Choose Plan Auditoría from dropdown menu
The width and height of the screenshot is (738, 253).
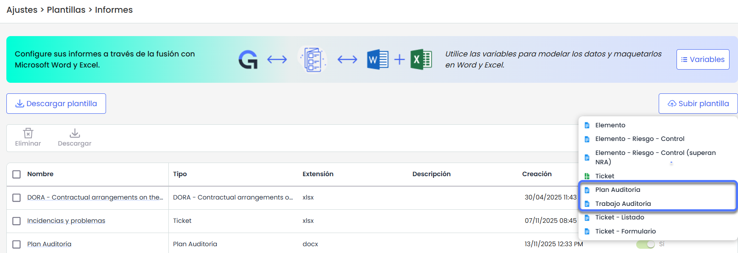click(x=618, y=190)
